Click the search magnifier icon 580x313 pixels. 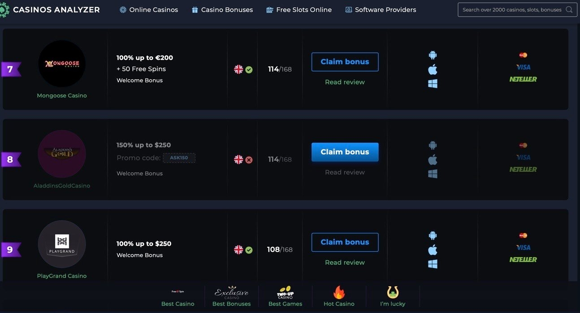click(569, 9)
